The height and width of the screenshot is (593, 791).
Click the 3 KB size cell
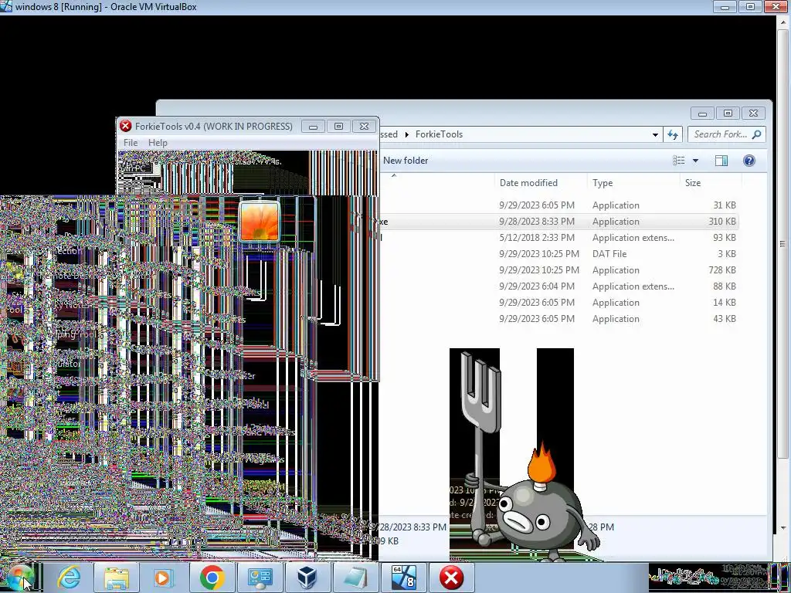pyautogui.click(x=726, y=253)
